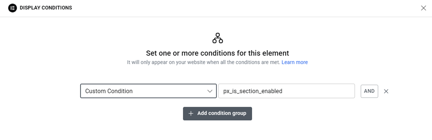Click the header bar beside Display Conditions title
This screenshot has height=140, width=432.
224,8
